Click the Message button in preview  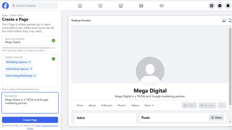click(208, 106)
